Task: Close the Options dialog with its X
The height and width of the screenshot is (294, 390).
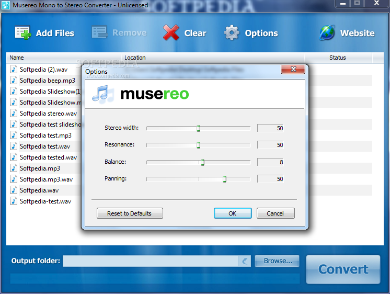Action: tap(293, 69)
